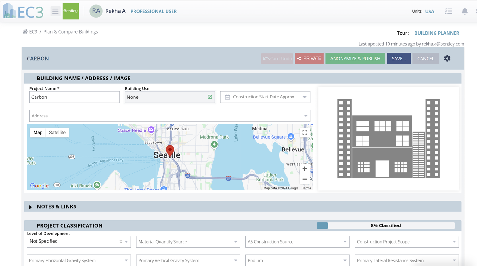Open Construction Project Scope dropdown
Viewport: 477px width, 266px height.
(406, 242)
